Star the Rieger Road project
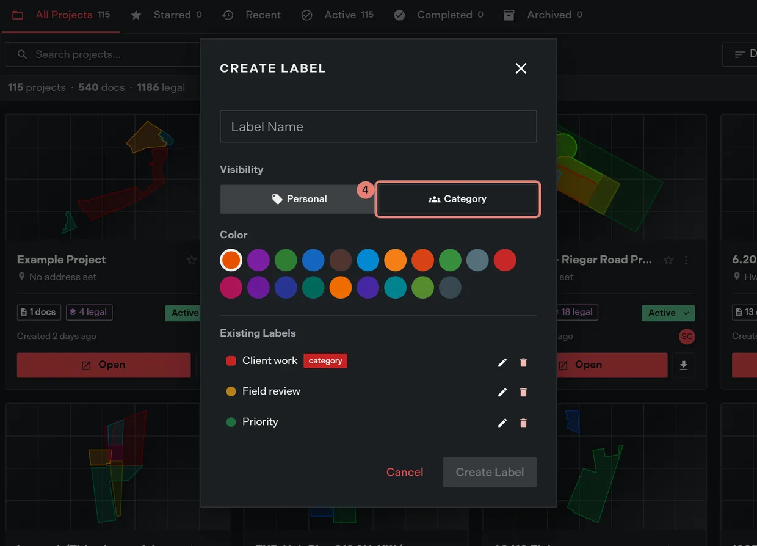 coord(668,260)
